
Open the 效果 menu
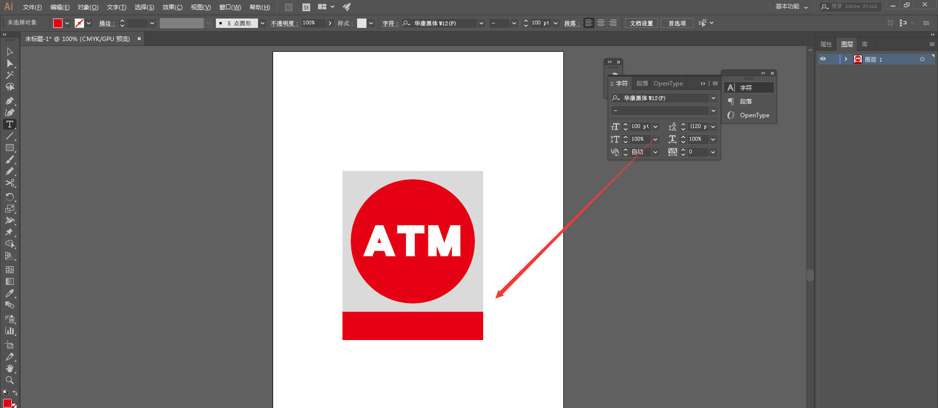point(172,7)
